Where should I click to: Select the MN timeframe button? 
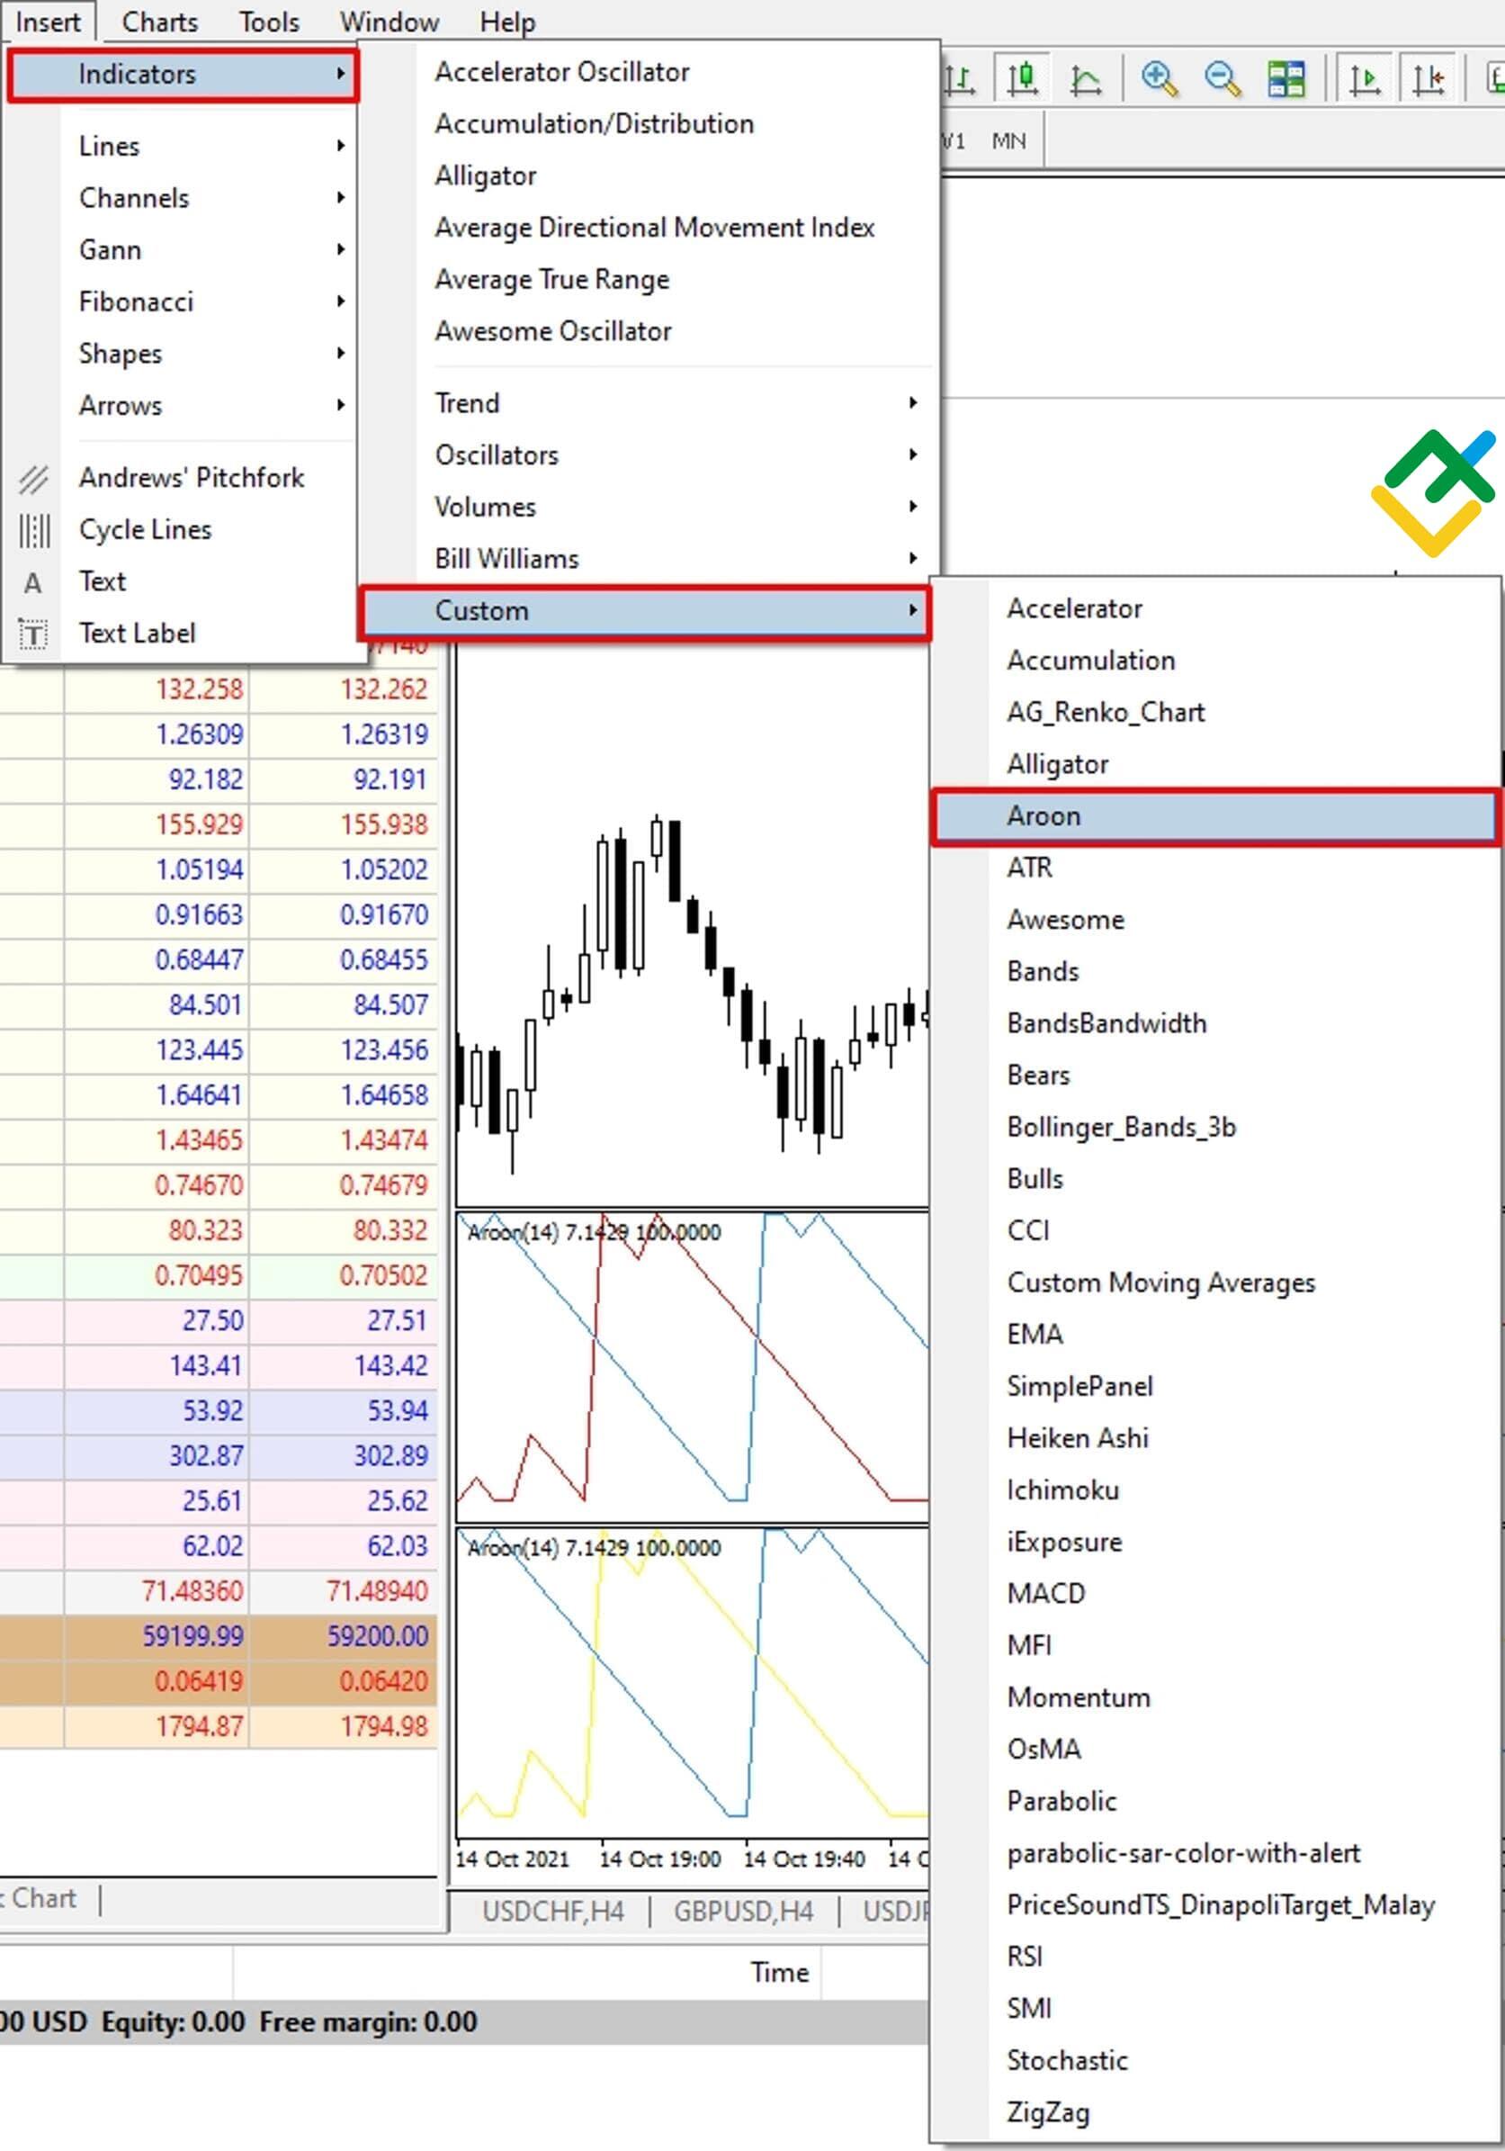coord(1008,140)
